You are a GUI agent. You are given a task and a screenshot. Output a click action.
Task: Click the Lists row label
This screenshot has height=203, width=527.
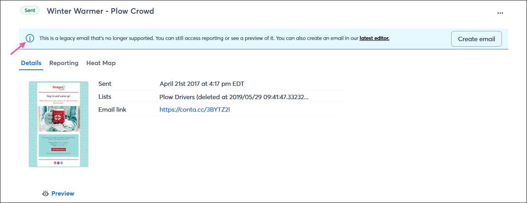(x=105, y=97)
